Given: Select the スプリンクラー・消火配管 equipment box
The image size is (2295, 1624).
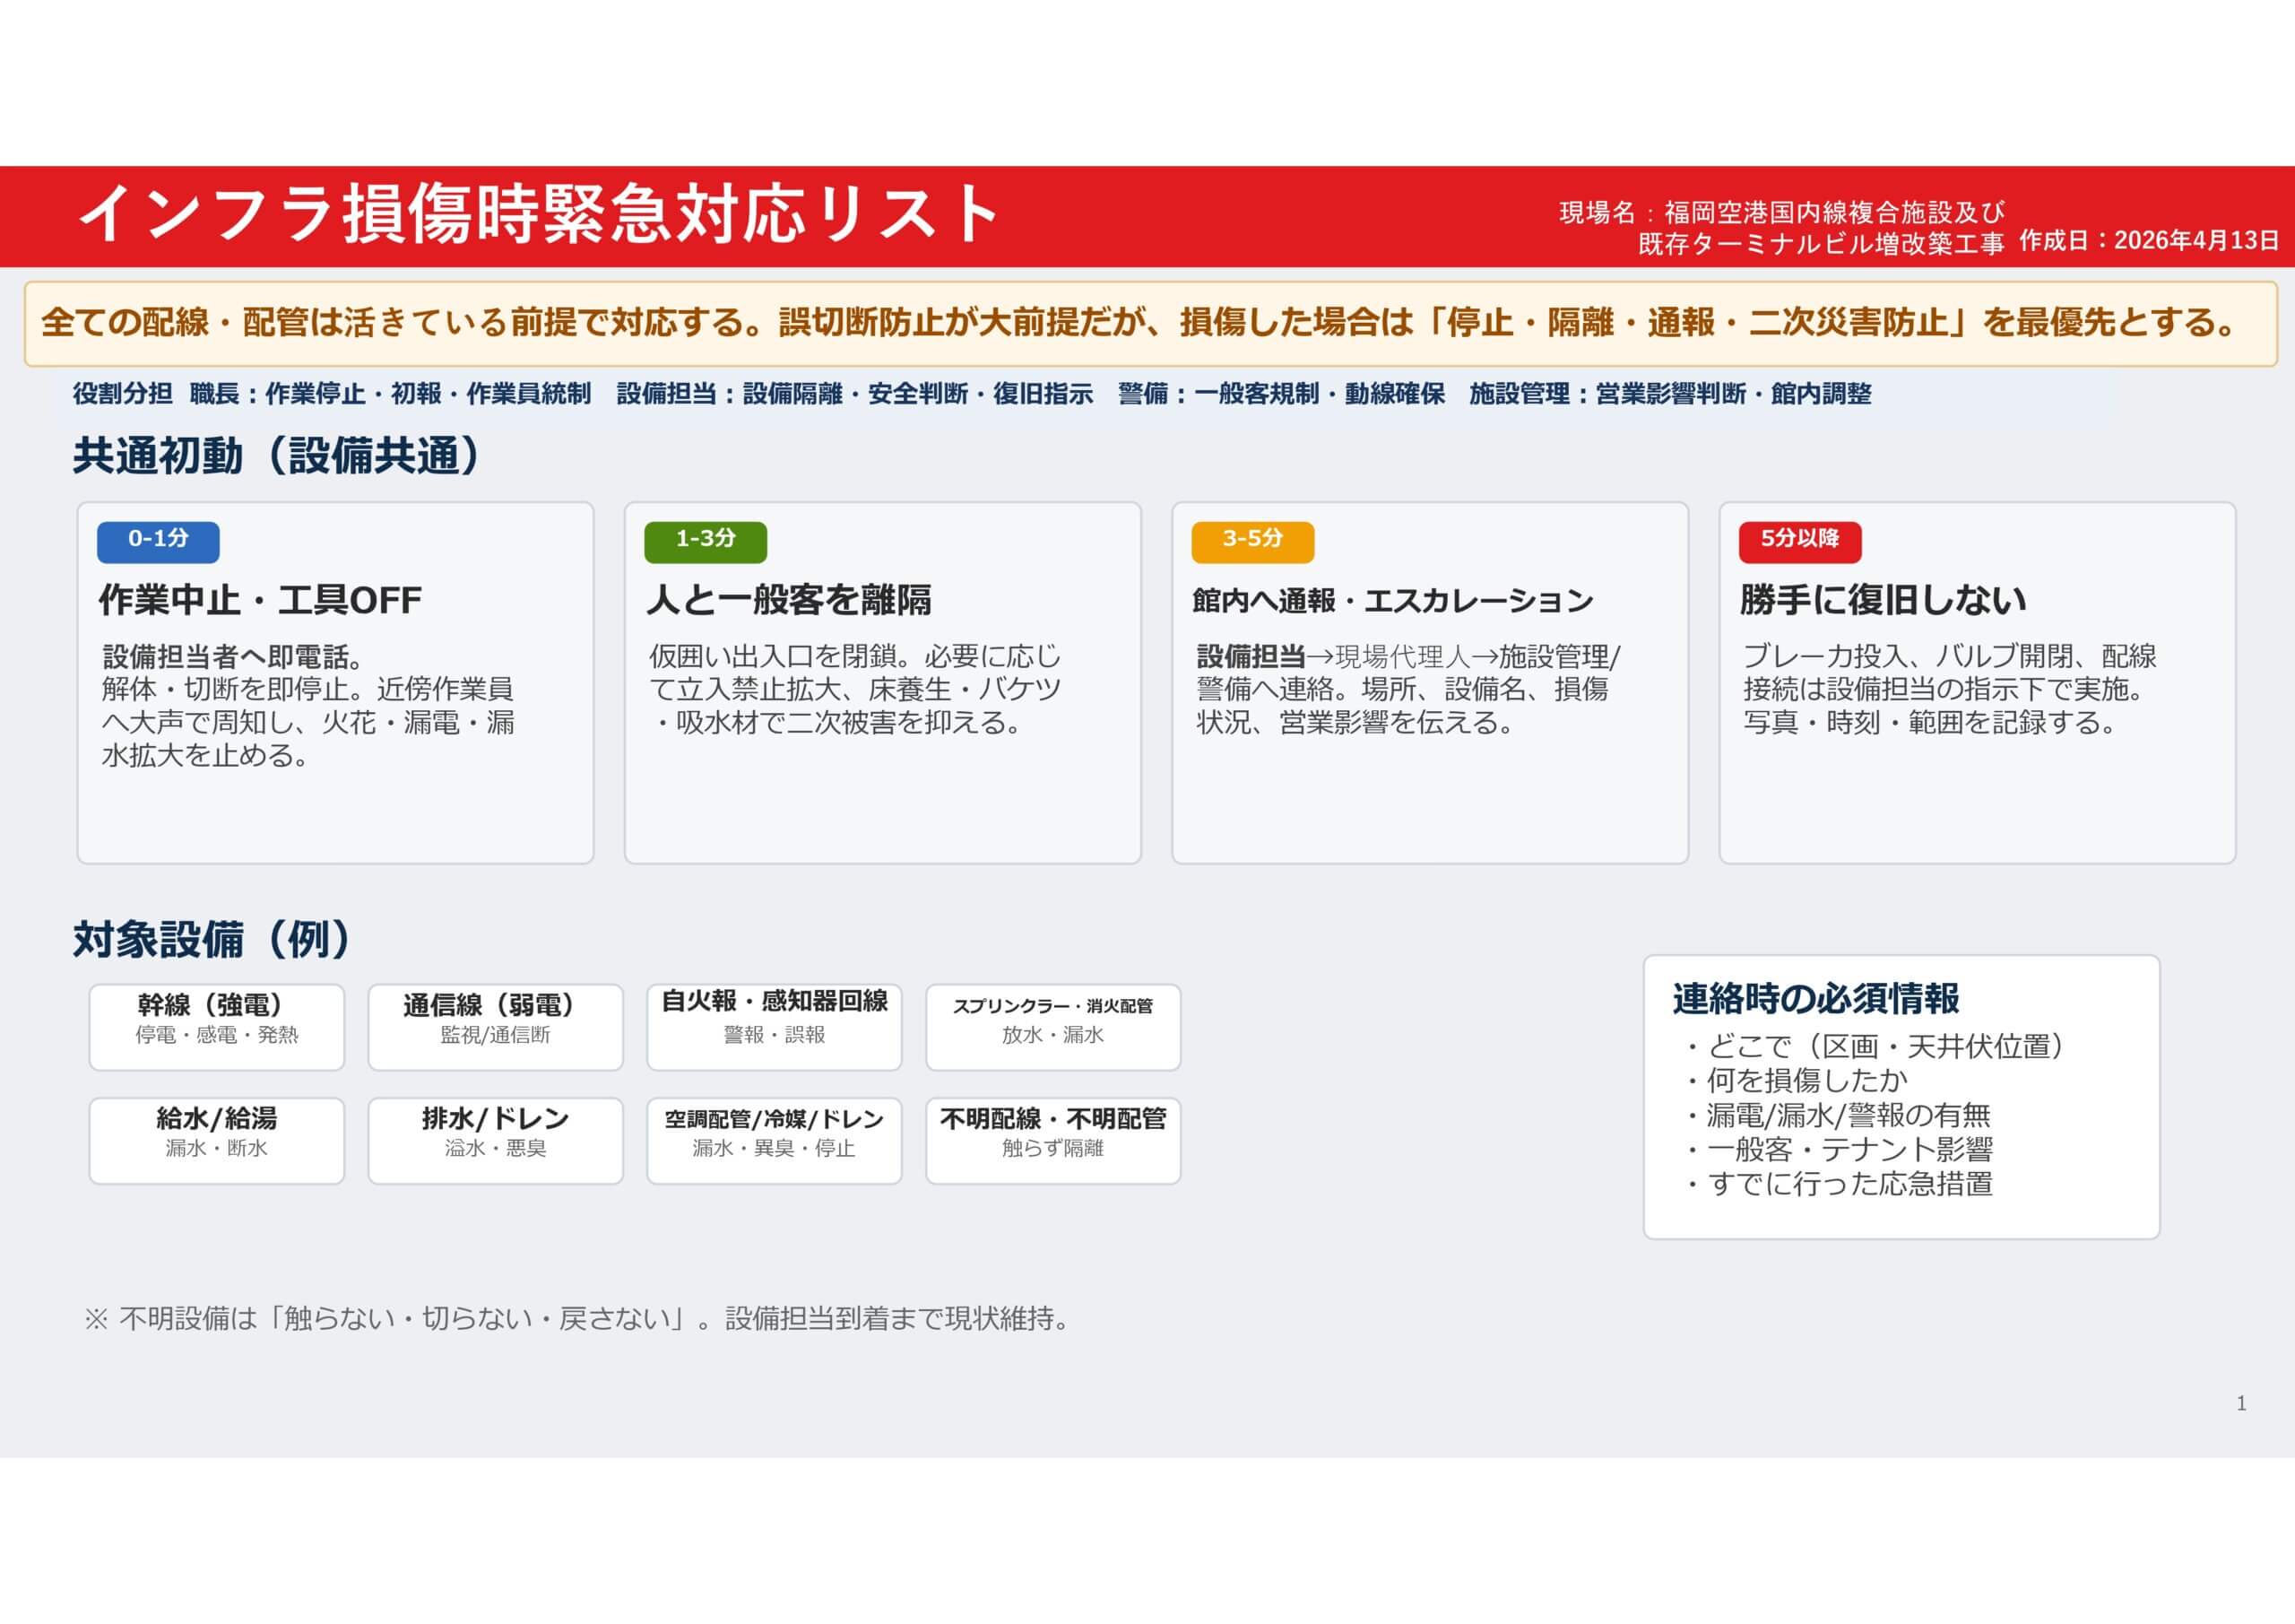Looking at the screenshot, I should (x=1053, y=1027).
